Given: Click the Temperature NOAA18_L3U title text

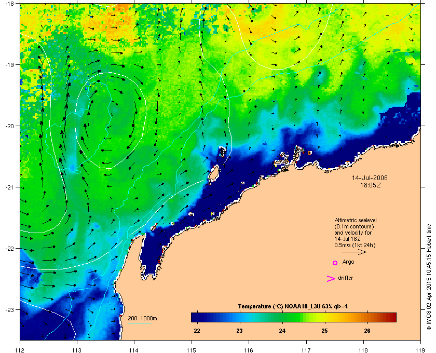Looking at the screenshot, I should (x=293, y=307).
